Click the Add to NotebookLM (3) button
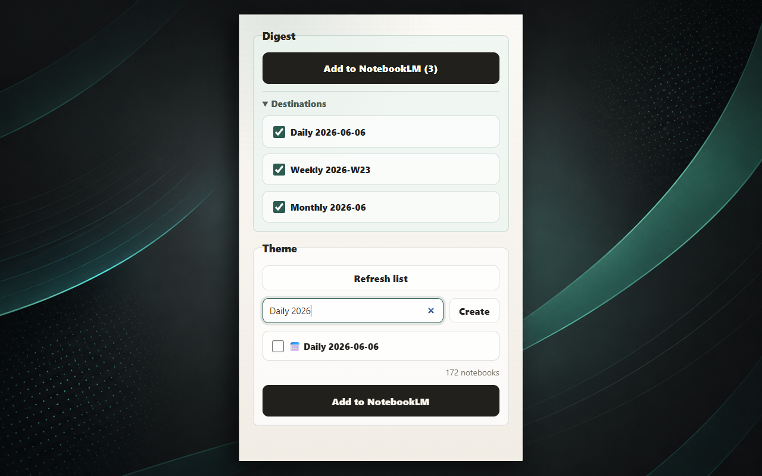 coord(381,68)
